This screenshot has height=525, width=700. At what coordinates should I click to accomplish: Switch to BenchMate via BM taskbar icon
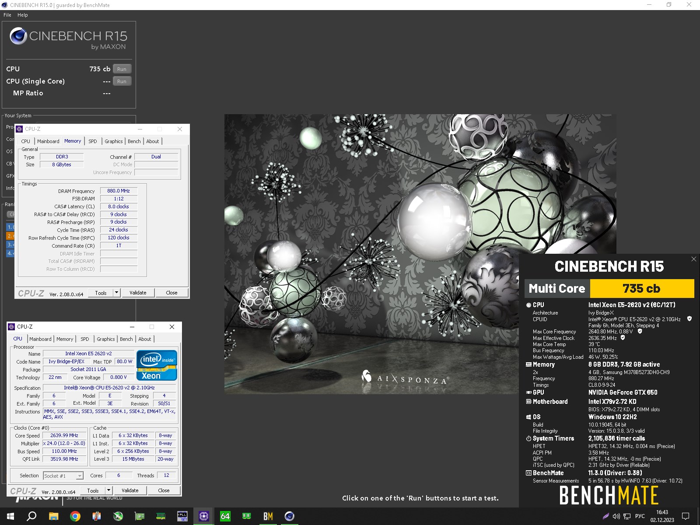coord(268,516)
